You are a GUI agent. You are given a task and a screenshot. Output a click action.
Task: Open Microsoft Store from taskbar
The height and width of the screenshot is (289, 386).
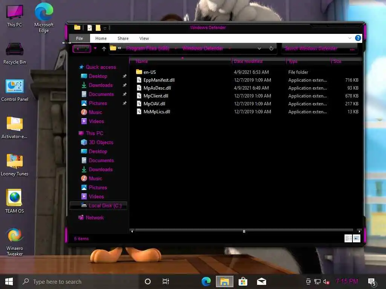[x=243, y=281]
